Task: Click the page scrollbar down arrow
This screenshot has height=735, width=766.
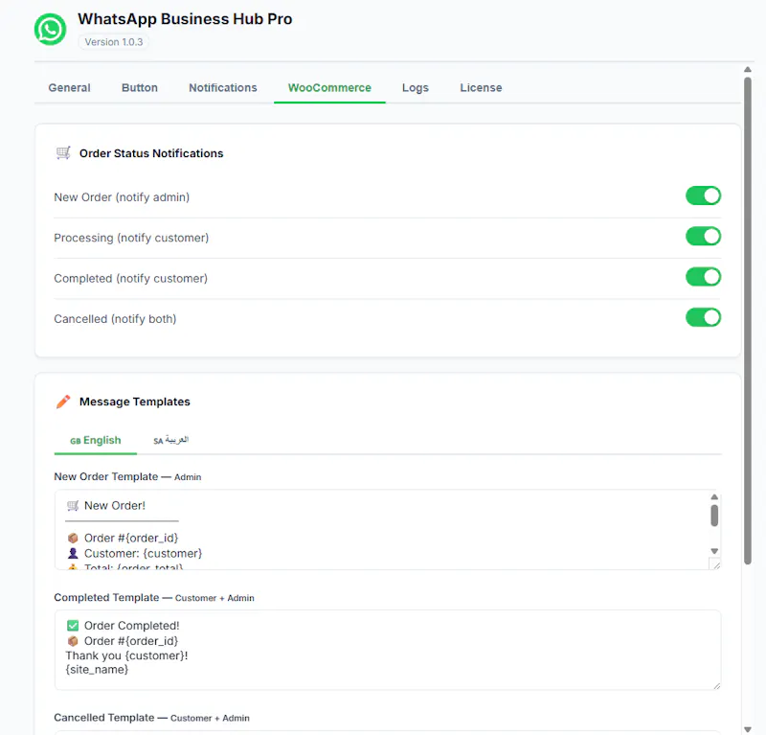Action: click(748, 729)
